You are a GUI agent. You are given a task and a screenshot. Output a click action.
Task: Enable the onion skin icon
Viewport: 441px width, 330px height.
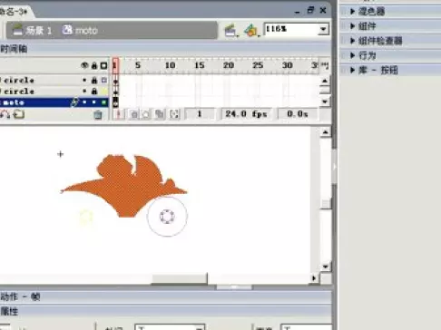pos(134,114)
